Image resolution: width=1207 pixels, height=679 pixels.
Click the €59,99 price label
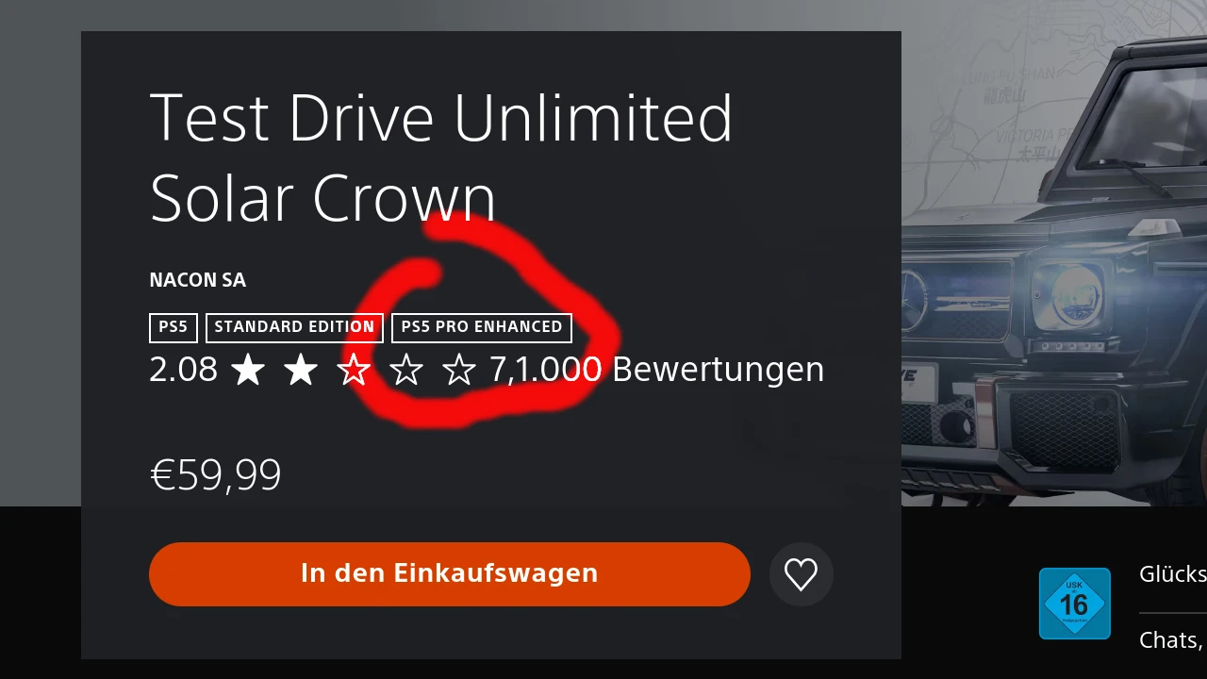[x=216, y=475]
